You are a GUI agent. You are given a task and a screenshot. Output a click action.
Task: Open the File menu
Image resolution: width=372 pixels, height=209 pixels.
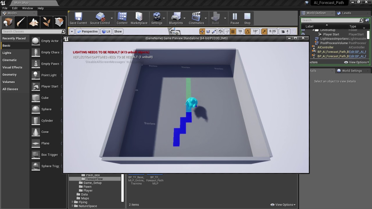point(5,8)
